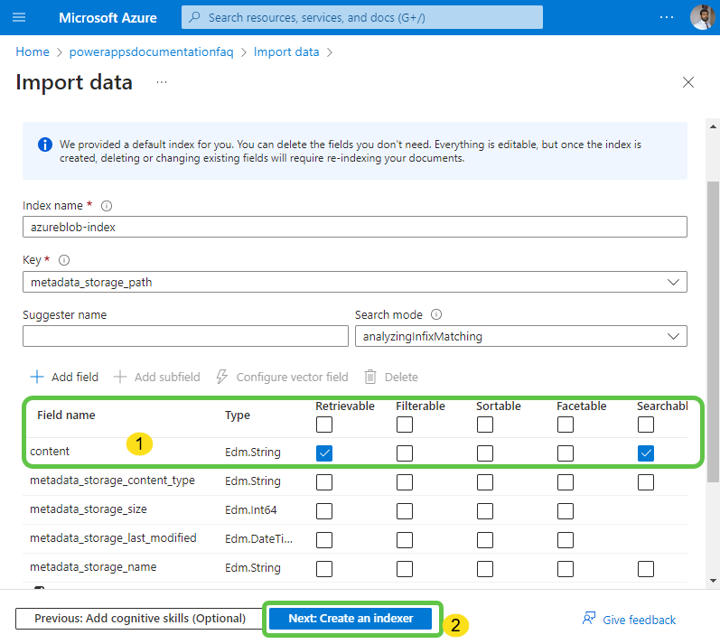720x644 pixels.
Task: Select the metadata_storage_name field name
Action: 93,567
